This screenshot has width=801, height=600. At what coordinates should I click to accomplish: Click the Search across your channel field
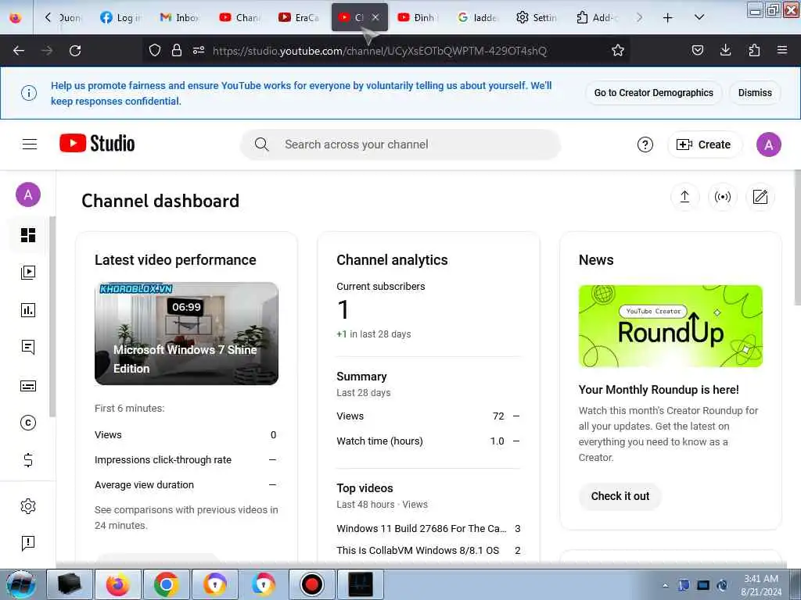pyautogui.click(x=400, y=145)
